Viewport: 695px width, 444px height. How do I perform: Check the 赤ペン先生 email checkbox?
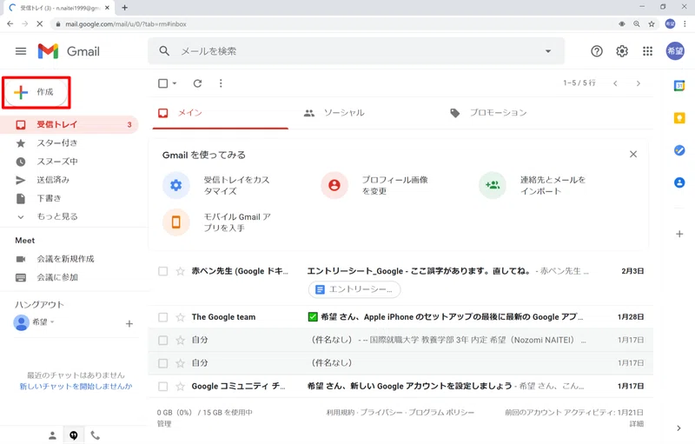tap(163, 271)
